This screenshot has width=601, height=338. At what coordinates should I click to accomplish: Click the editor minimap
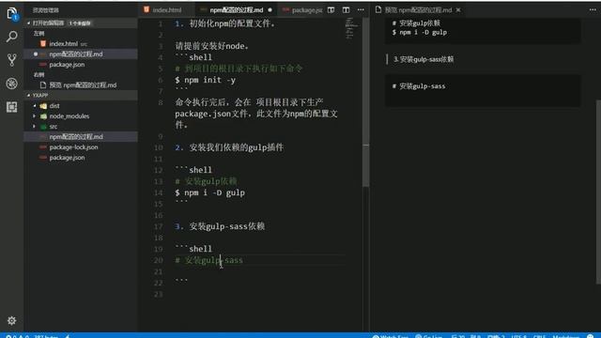pyautogui.click(x=351, y=28)
